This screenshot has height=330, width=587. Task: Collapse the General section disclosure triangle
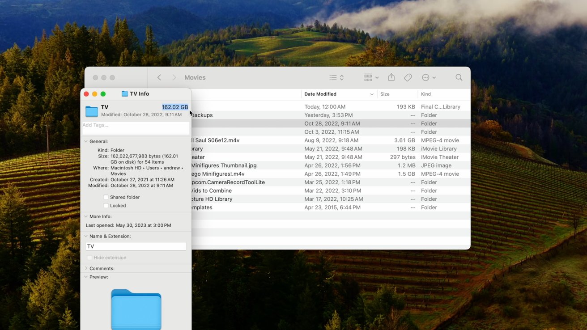(x=85, y=141)
